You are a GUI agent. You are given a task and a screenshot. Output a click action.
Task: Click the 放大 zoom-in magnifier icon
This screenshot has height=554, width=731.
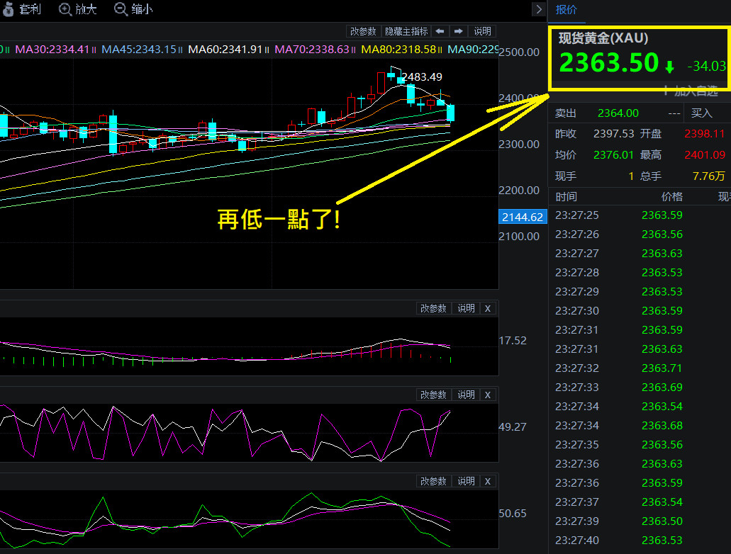pyautogui.click(x=66, y=9)
